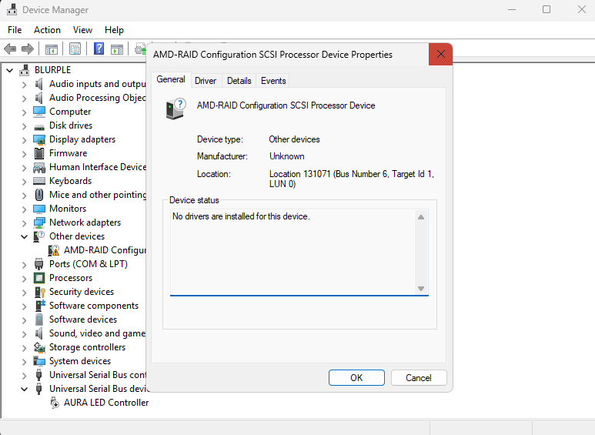Click the Back arrow toolbar icon

tap(10, 49)
